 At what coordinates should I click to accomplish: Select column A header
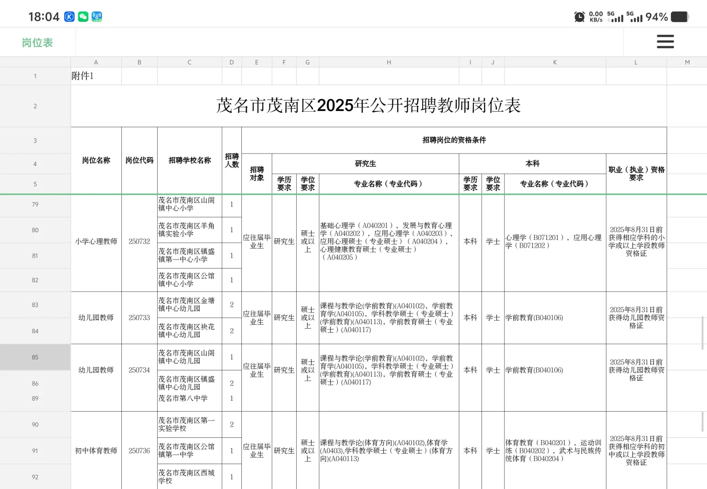tap(96, 62)
